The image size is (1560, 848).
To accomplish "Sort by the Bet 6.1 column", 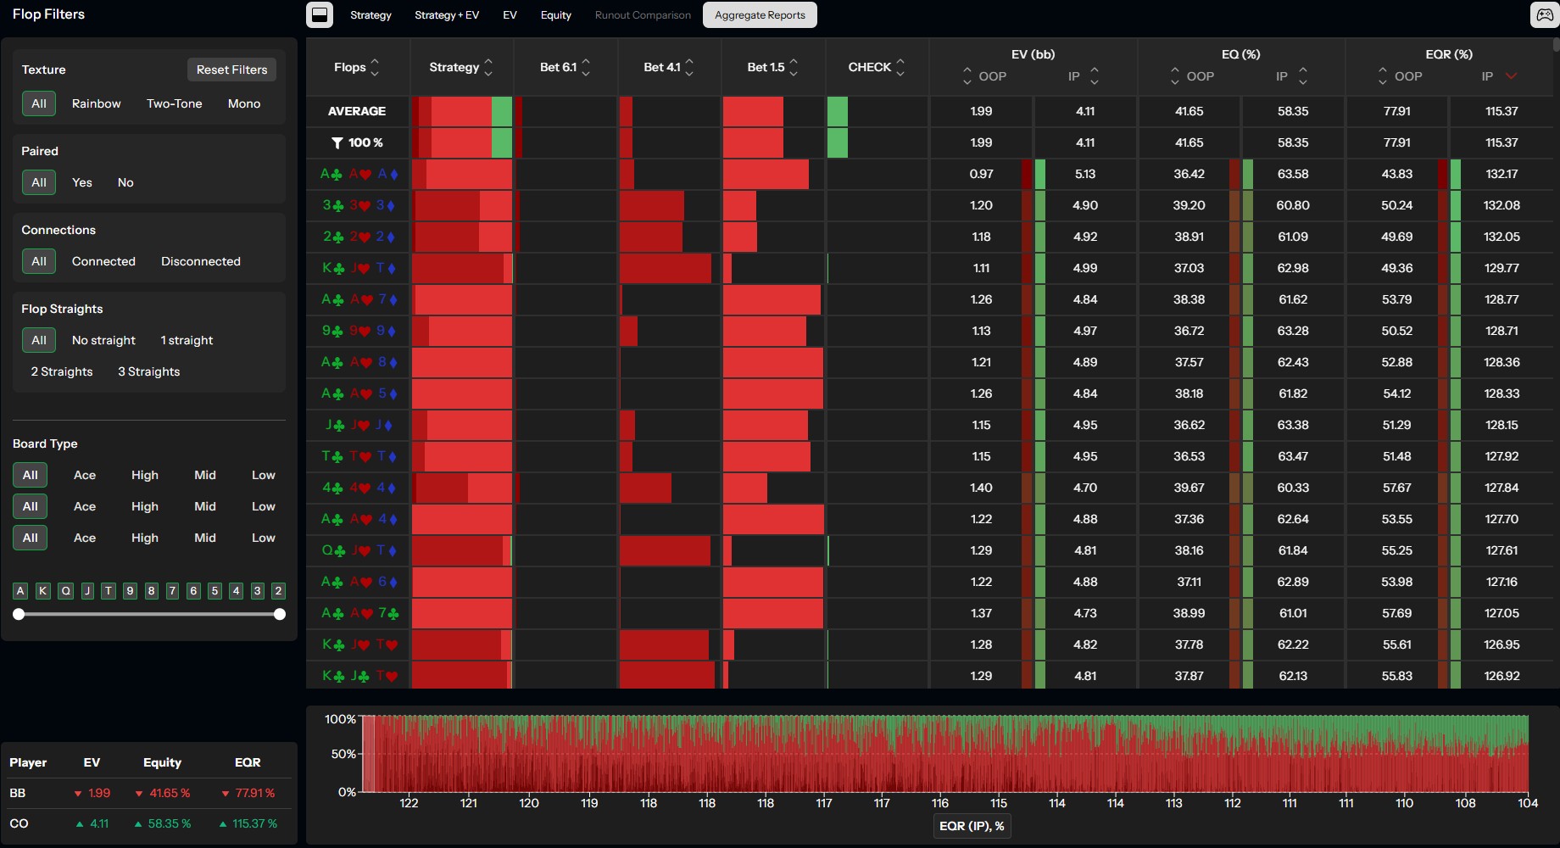I will pos(586,67).
